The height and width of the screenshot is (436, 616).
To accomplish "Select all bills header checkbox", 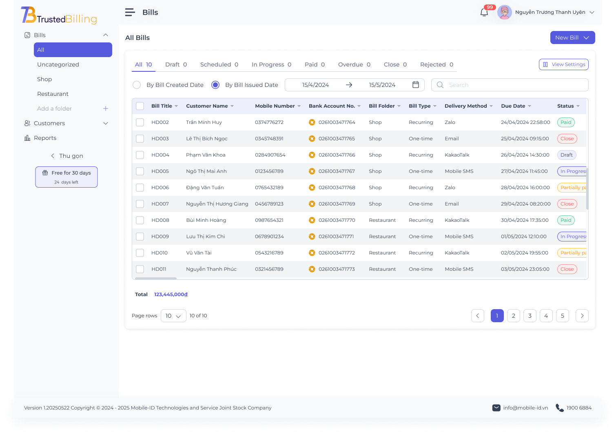I will [x=140, y=106].
